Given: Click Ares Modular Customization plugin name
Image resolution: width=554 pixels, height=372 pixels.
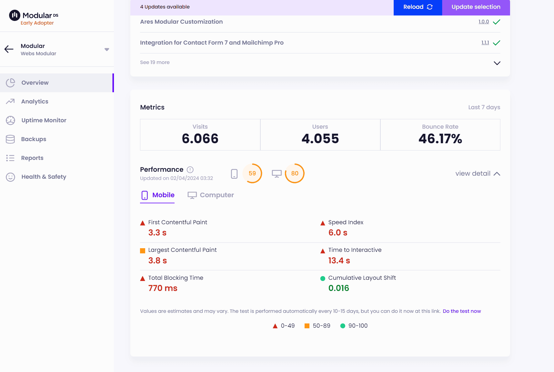Looking at the screenshot, I should 181,22.
